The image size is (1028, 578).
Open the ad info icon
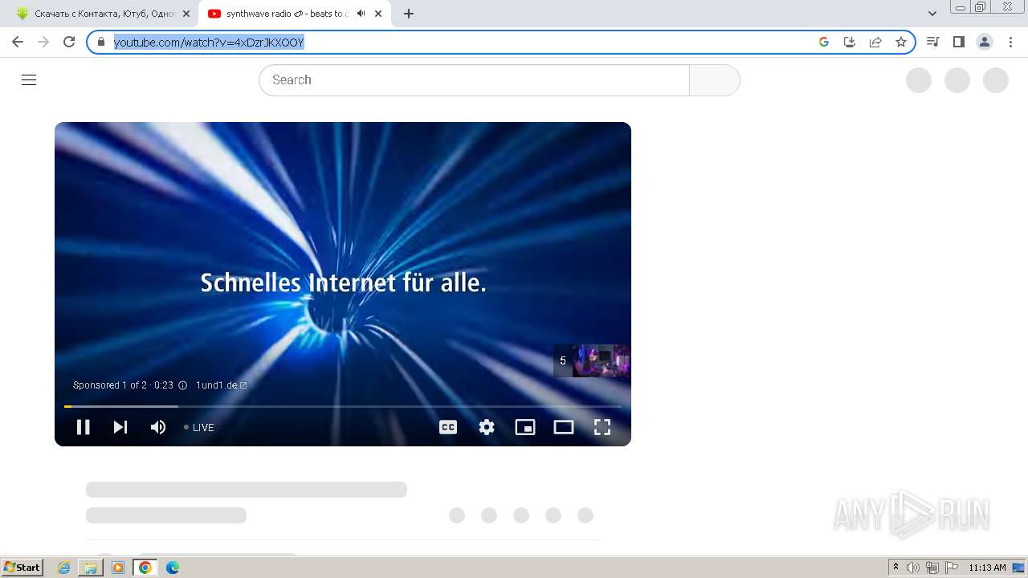[x=182, y=385]
